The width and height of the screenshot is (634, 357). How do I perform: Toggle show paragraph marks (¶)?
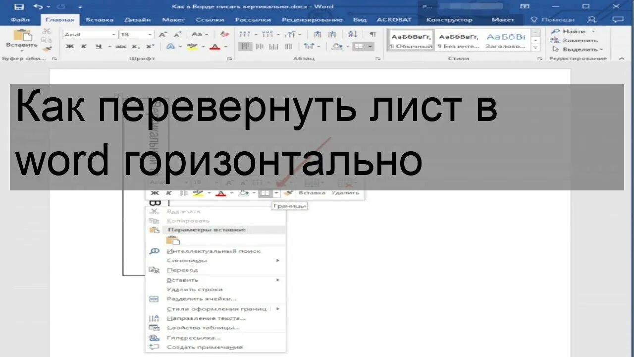372,34
